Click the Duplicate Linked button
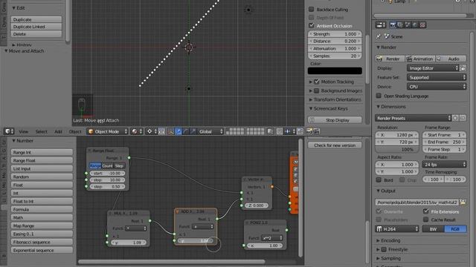Image resolution: width=476 pixels, height=267 pixels. (36, 27)
